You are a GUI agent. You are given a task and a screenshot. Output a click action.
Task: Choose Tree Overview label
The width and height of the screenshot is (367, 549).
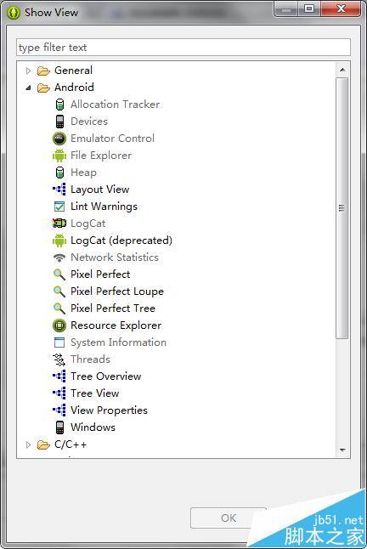pyautogui.click(x=106, y=376)
